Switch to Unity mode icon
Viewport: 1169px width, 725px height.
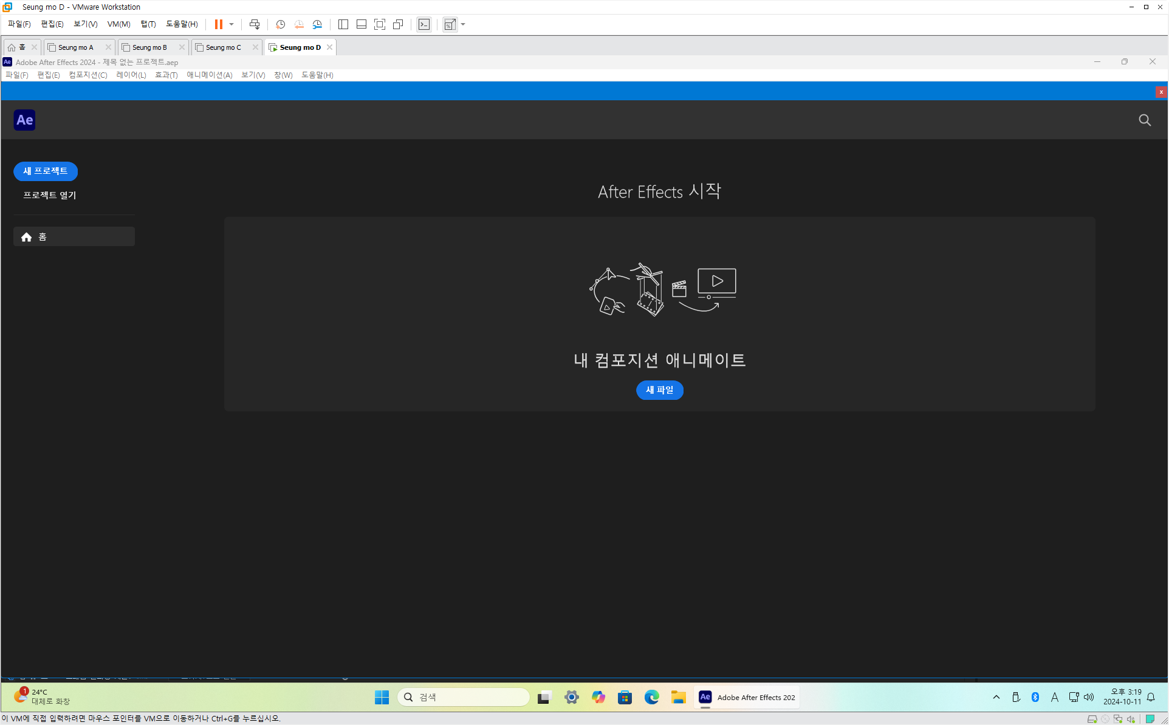[398, 24]
